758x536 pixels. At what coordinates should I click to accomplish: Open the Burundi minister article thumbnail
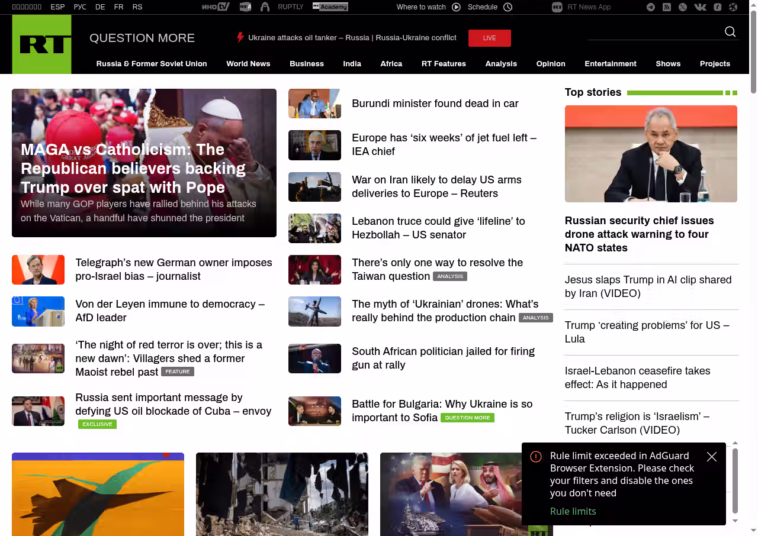pyautogui.click(x=314, y=104)
